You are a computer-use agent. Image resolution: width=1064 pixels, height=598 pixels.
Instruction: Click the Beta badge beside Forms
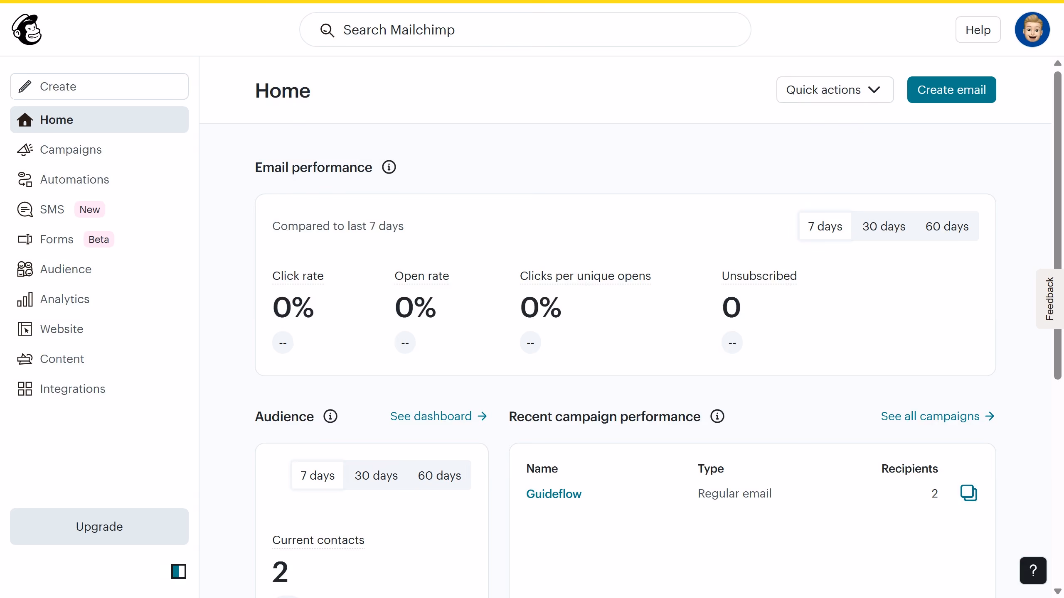(x=99, y=239)
